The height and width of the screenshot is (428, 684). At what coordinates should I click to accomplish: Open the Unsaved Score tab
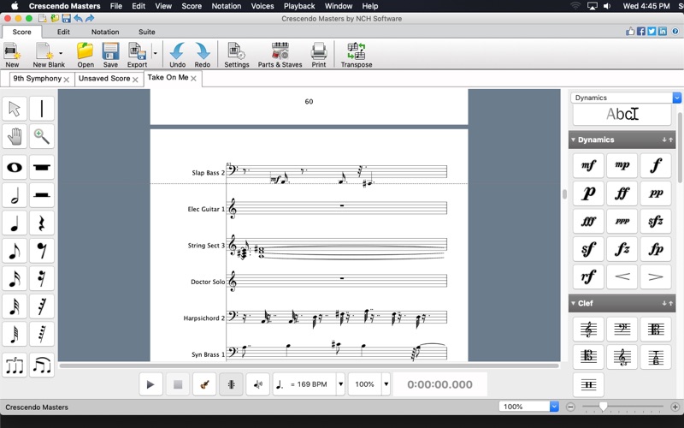(x=104, y=79)
